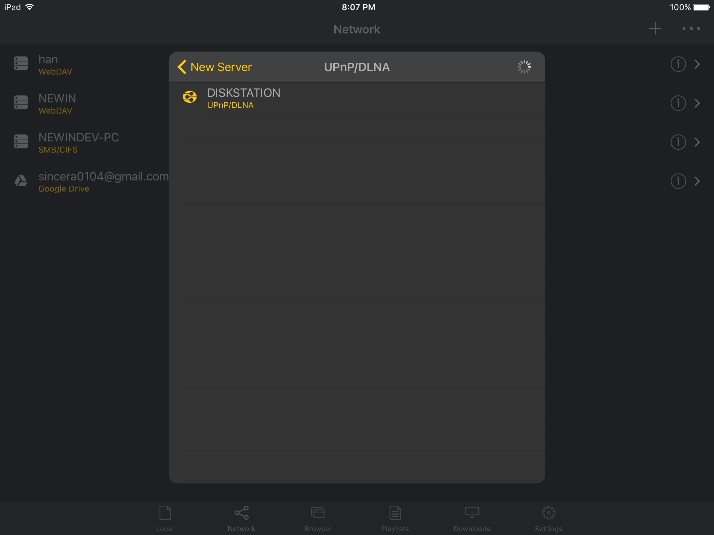The height and width of the screenshot is (535, 714).
Task: Click the DISKSTATION media server icon
Action: 190,97
